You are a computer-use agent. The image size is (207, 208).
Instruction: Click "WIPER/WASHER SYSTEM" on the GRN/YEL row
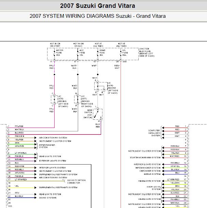(148, 168)
